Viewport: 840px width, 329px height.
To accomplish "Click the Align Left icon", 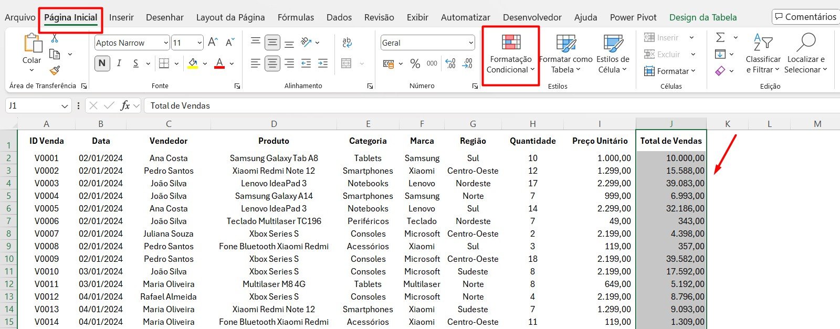I will 255,63.
